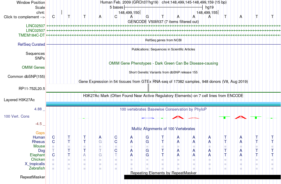
Task: Click the hg19 scale label
Action: tap(209, 7)
